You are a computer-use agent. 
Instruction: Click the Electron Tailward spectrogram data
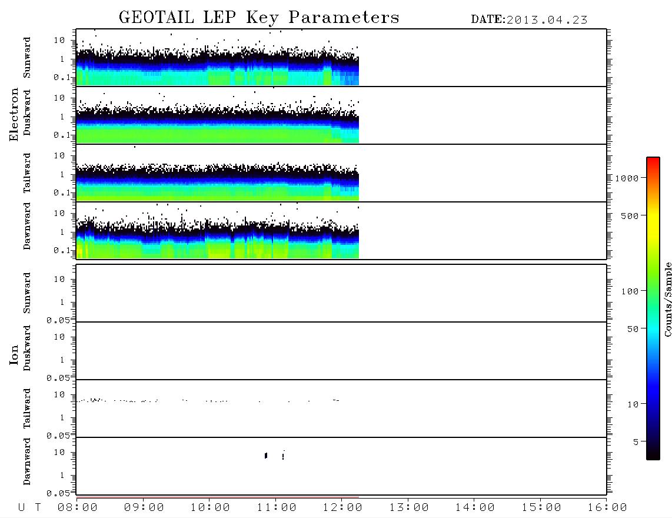(217, 182)
